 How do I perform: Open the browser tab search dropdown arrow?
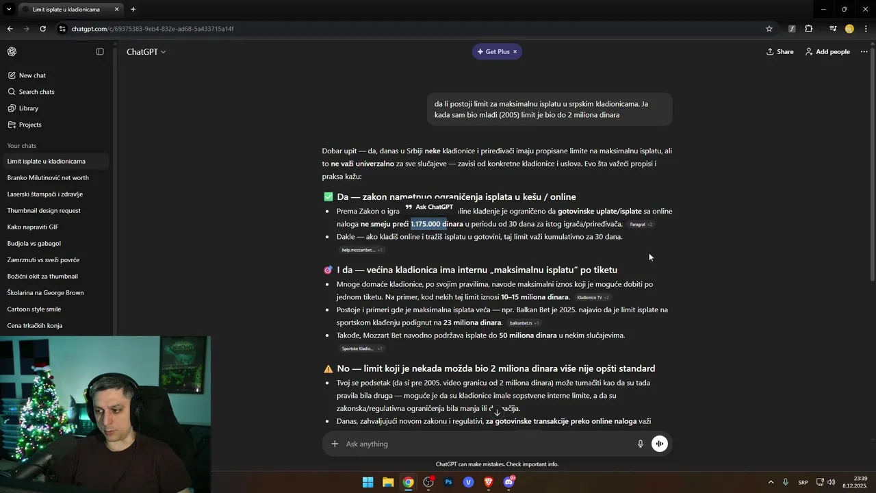click(8, 10)
